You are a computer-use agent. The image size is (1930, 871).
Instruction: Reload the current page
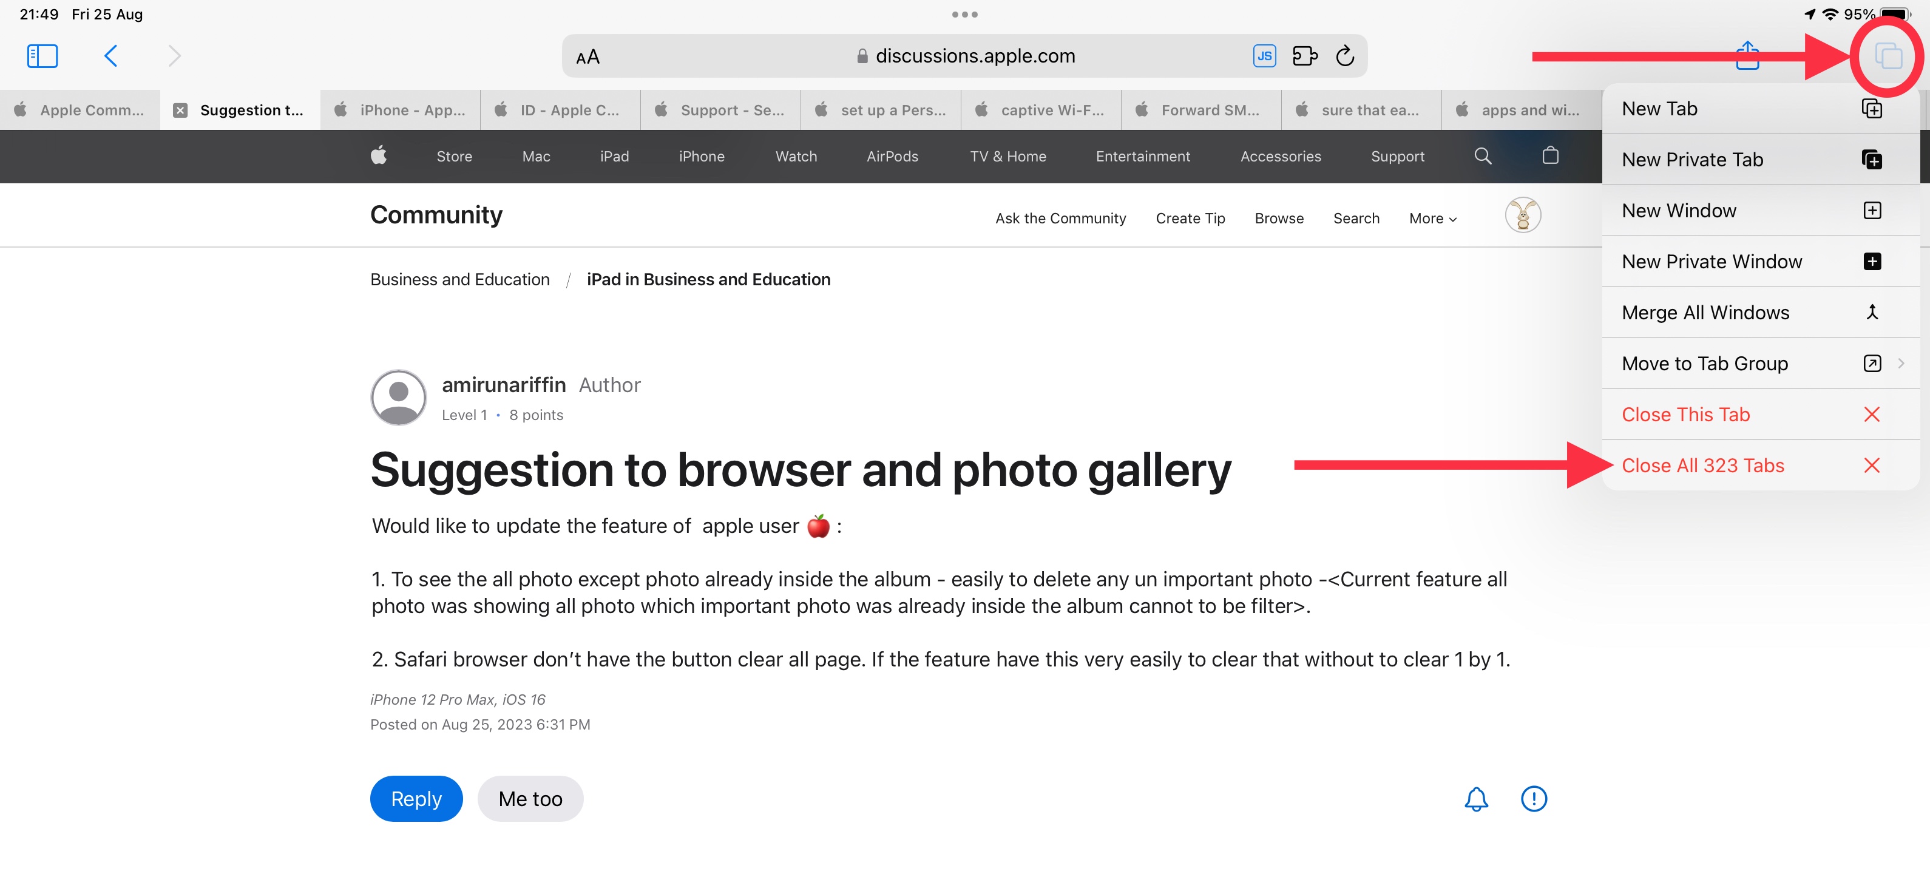point(1345,56)
